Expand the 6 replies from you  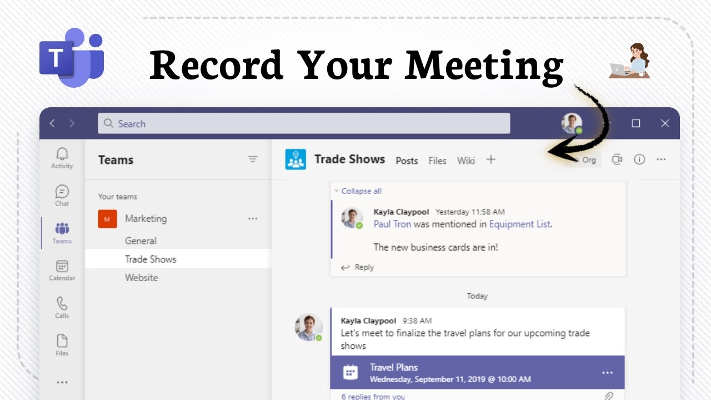coord(373,396)
